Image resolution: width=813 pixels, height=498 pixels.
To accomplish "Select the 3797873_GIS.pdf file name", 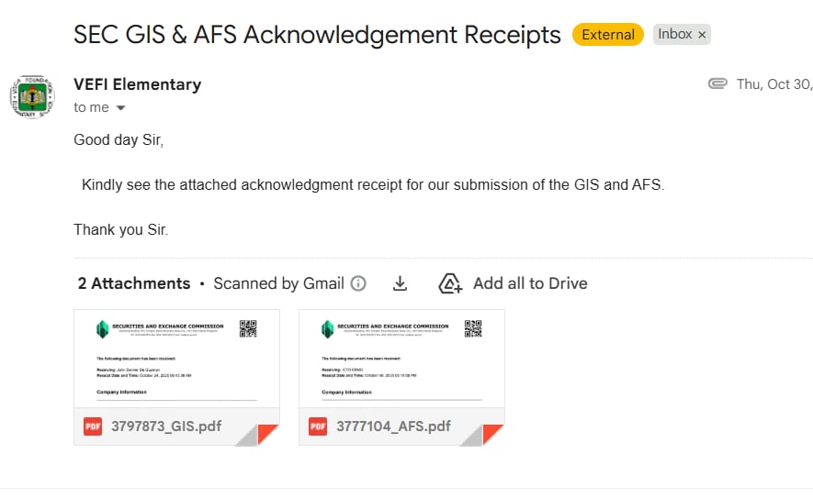I will click(166, 426).
